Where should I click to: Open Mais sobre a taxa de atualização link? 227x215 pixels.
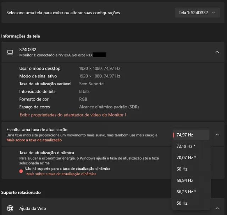[x=34, y=140]
